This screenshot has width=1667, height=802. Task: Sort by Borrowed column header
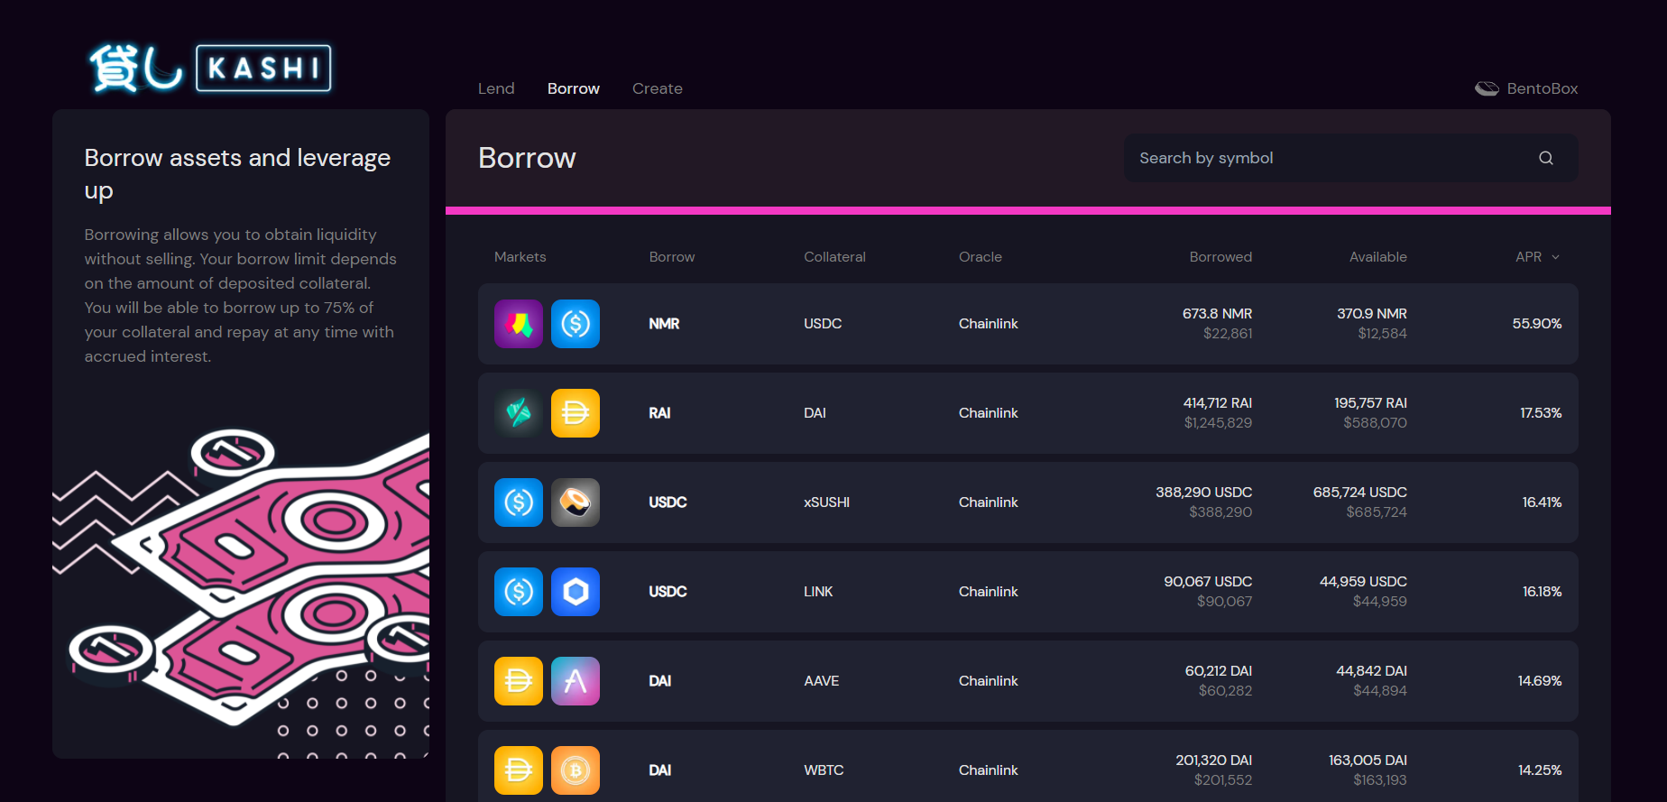pos(1220,257)
